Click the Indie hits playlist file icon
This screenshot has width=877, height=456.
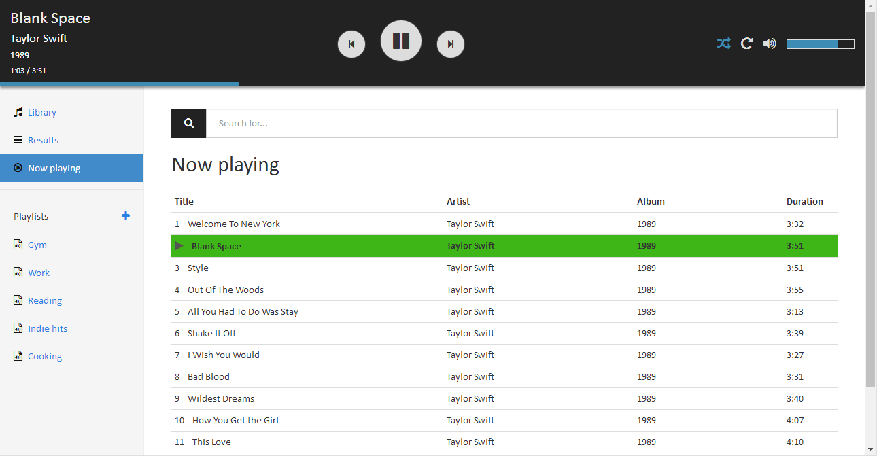pyautogui.click(x=18, y=328)
